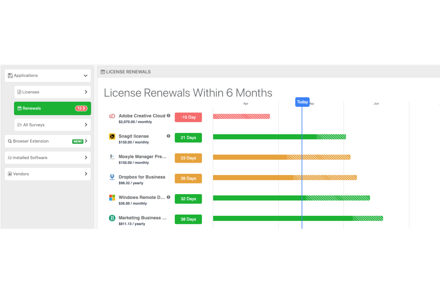Click the Renewals calendar icon in sidebar
This screenshot has width=440, height=293.
(19, 108)
